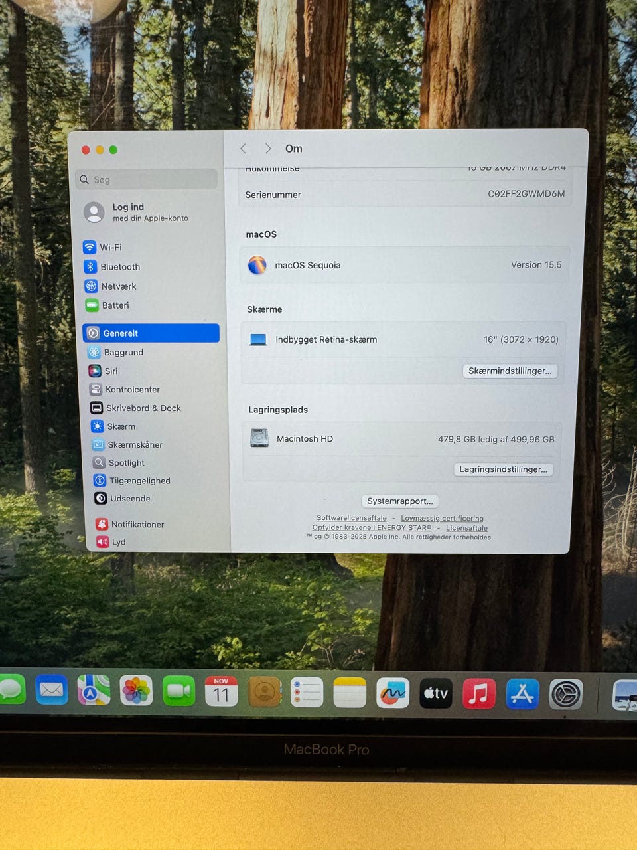Open Notifikationer settings
Image resolution: width=637 pixels, height=850 pixels.
(129, 524)
